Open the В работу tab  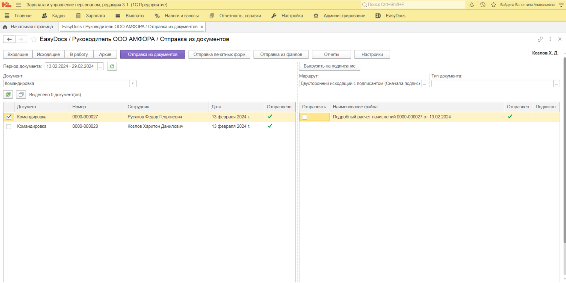click(x=79, y=54)
